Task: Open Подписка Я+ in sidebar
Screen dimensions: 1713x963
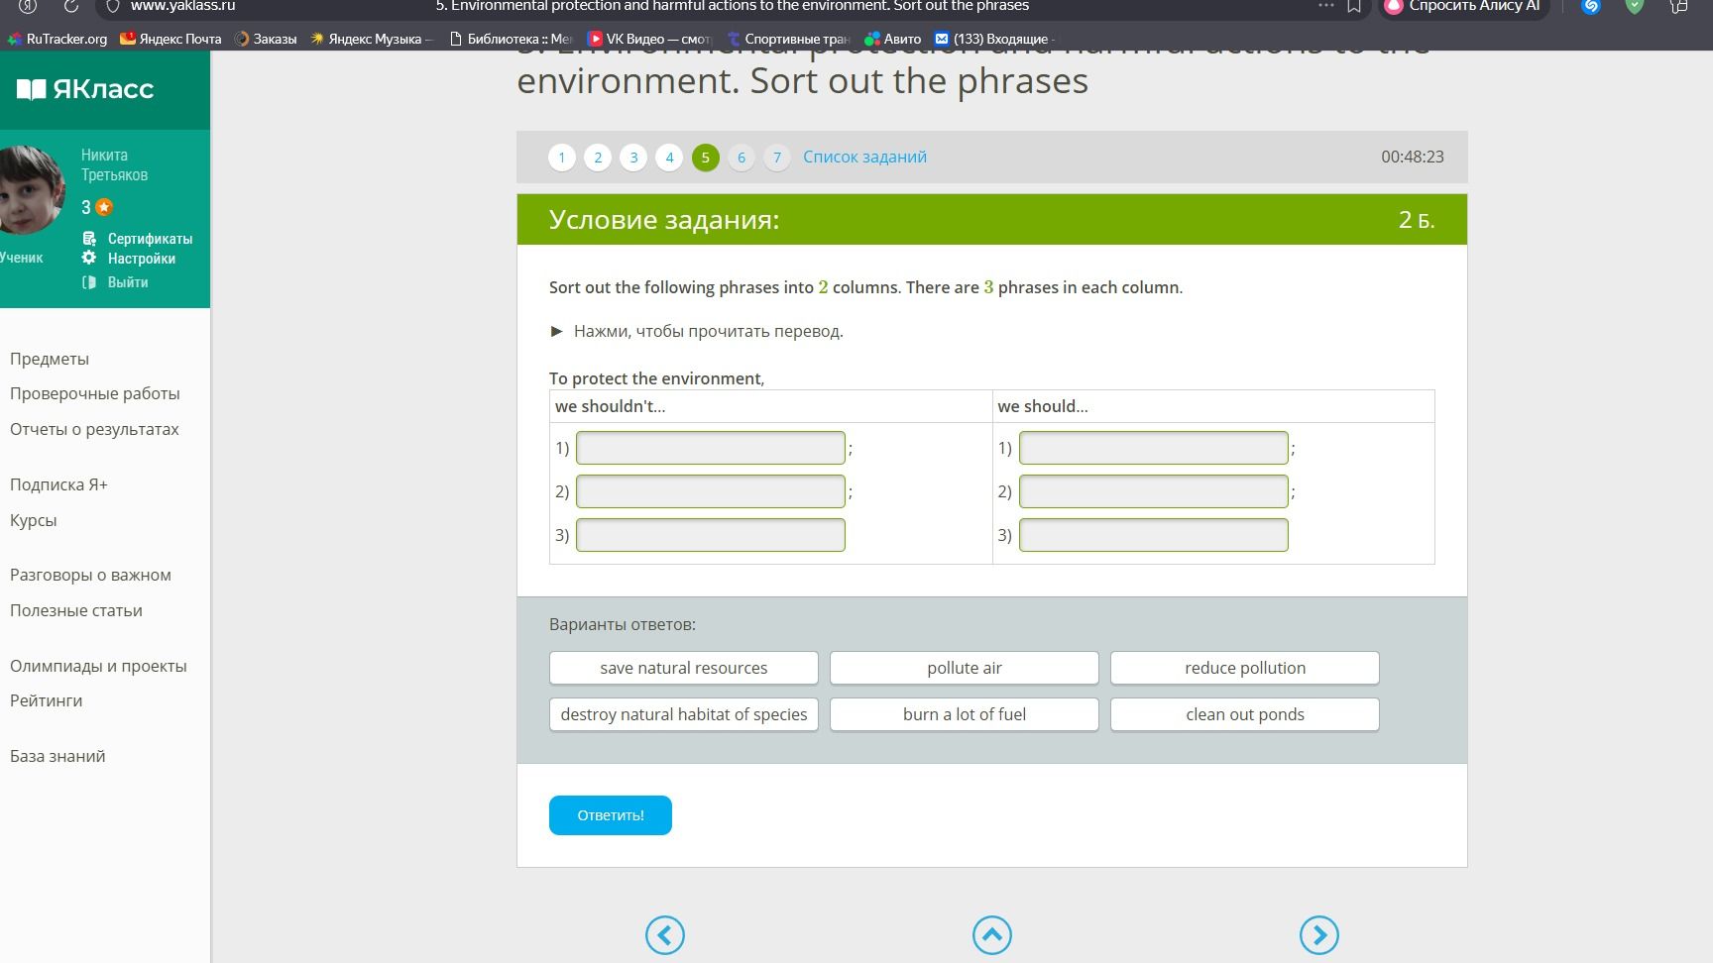Action: [x=58, y=484]
